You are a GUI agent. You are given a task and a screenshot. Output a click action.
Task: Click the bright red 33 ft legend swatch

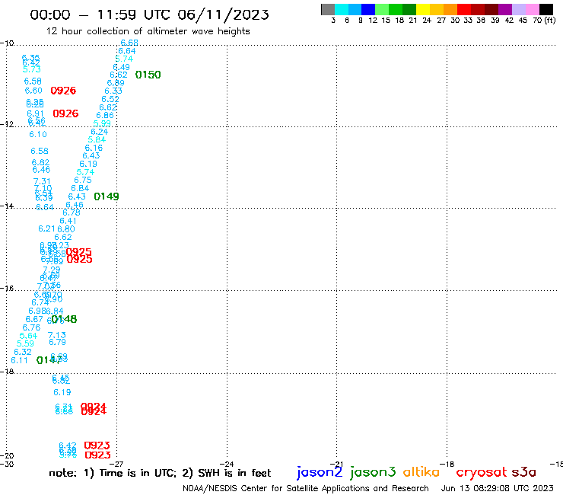(464, 9)
